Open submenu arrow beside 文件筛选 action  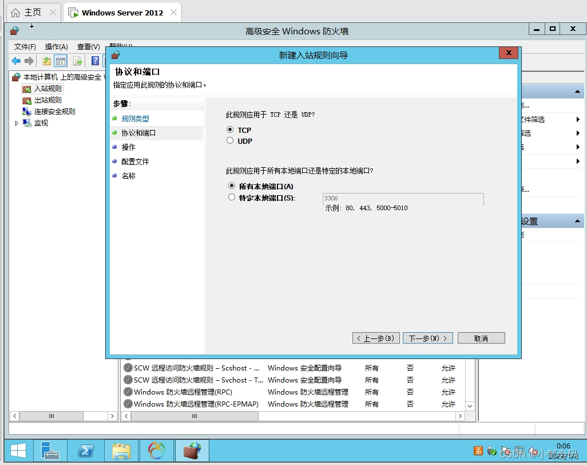tap(578, 120)
